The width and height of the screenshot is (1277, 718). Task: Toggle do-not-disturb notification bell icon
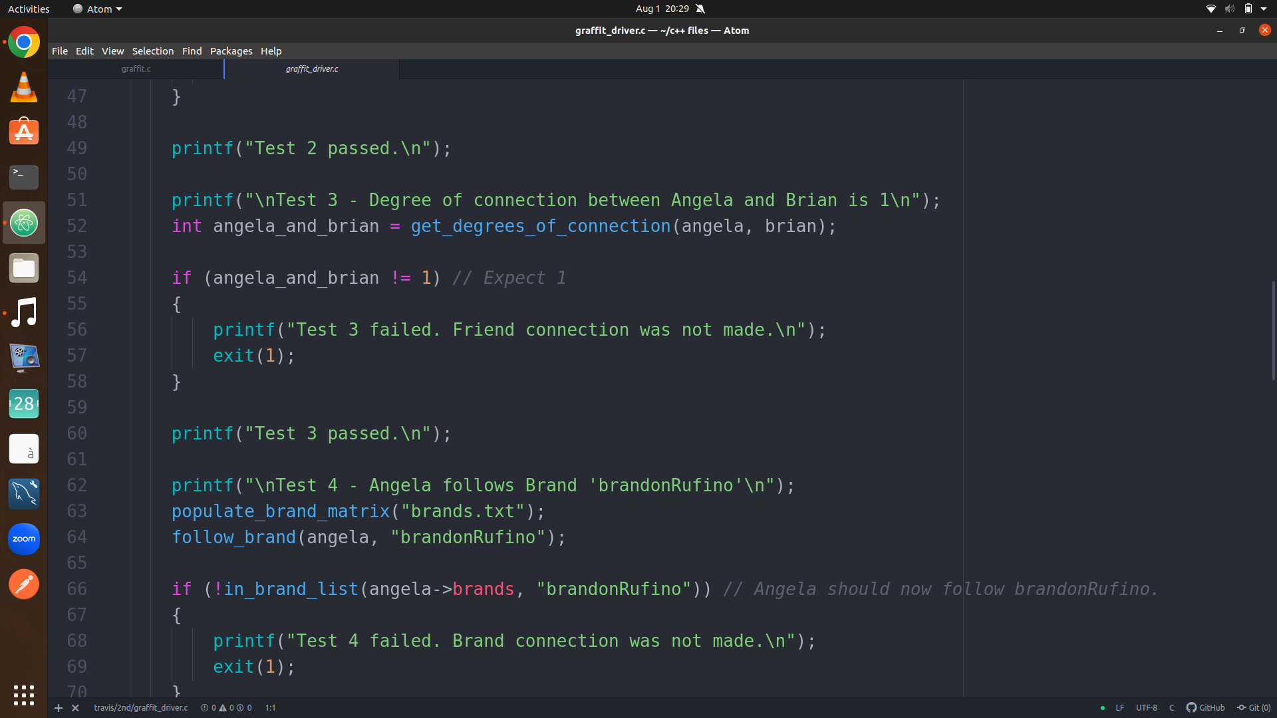[700, 9]
